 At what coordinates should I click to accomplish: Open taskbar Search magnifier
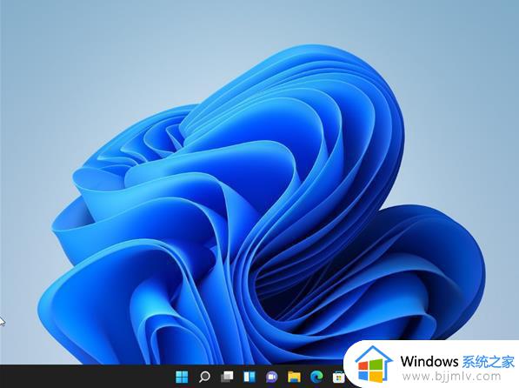coord(204,377)
